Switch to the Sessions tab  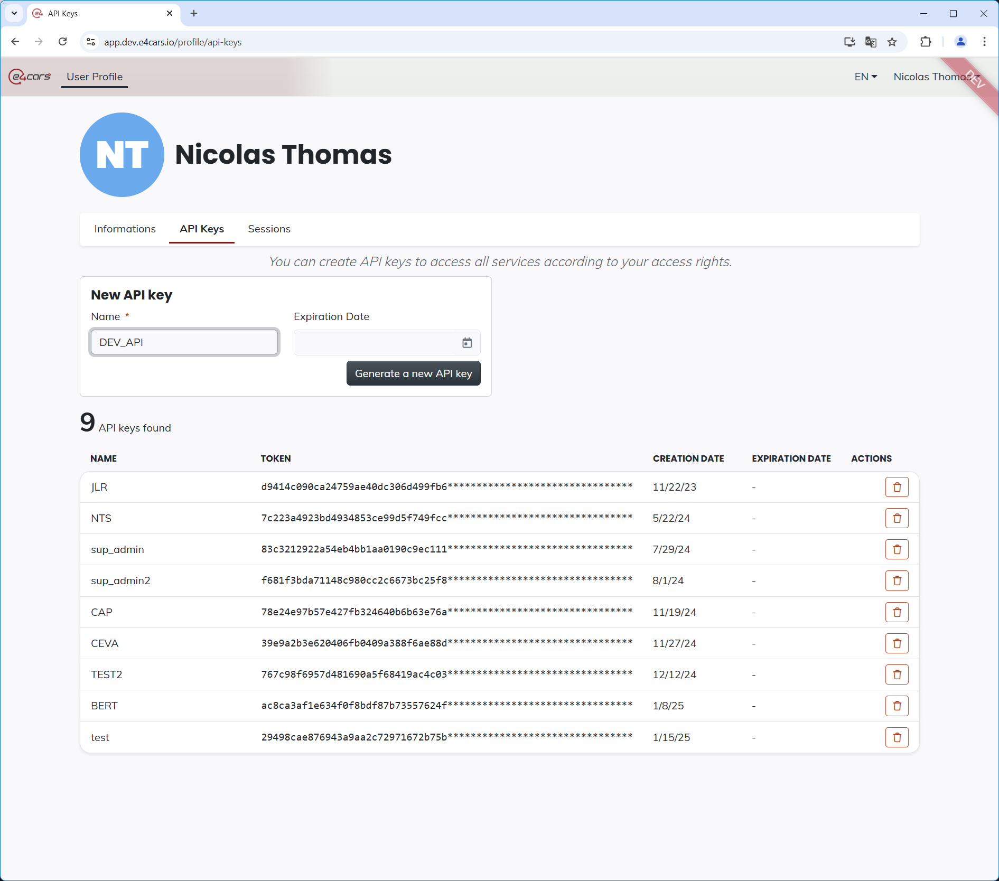pos(269,229)
